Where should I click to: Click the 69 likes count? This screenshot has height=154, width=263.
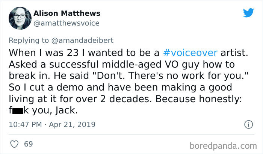point(28,143)
